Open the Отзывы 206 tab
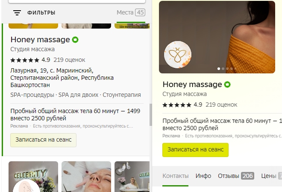 236,176
